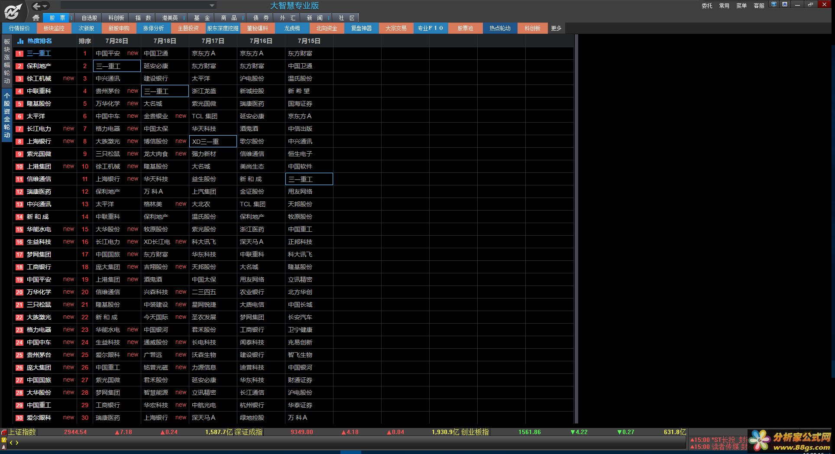The height and width of the screenshot is (454, 835).
Task: Click rank badge 30 beside 爱尔眼科
Action: [19, 418]
